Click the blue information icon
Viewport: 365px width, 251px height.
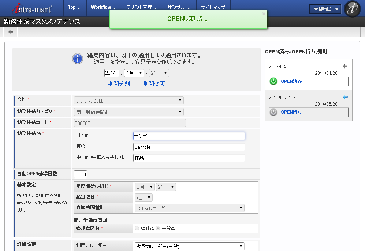point(78,59)
